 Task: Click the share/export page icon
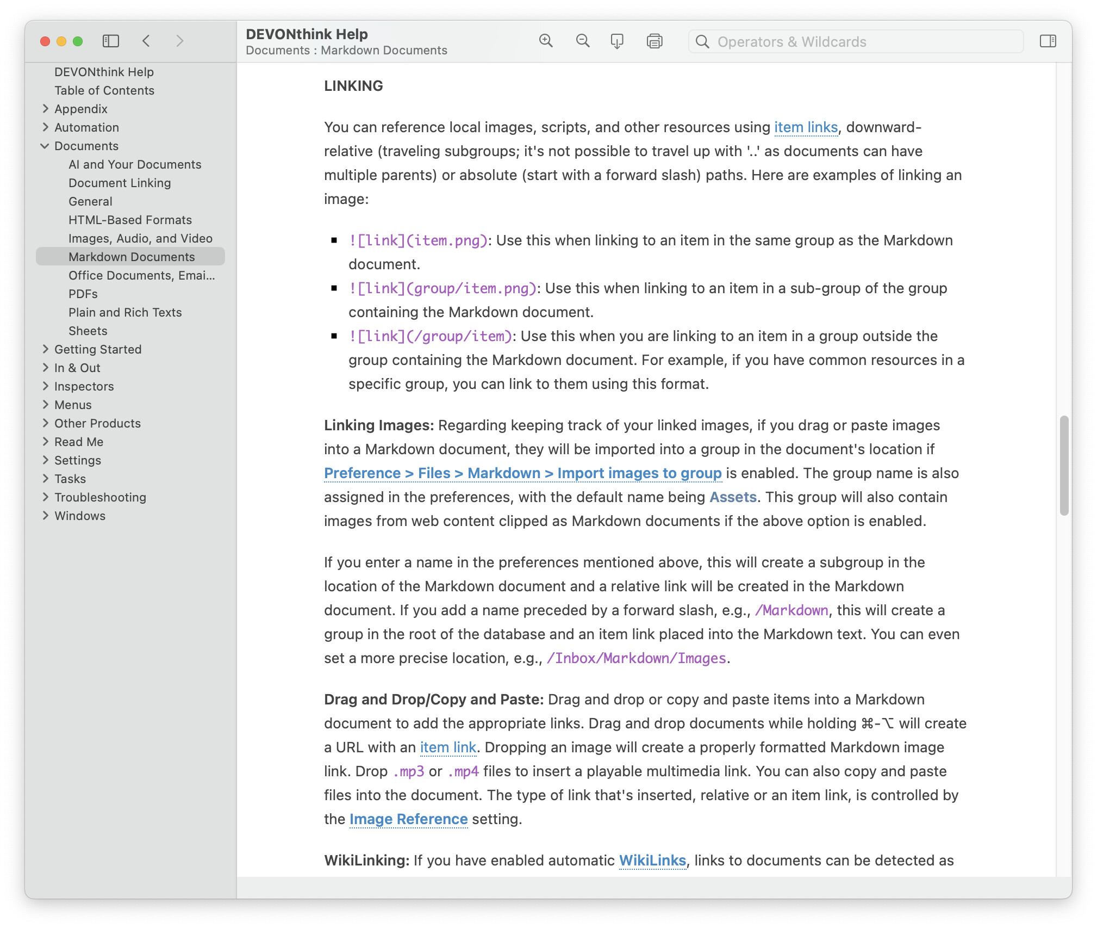(617, 41)
